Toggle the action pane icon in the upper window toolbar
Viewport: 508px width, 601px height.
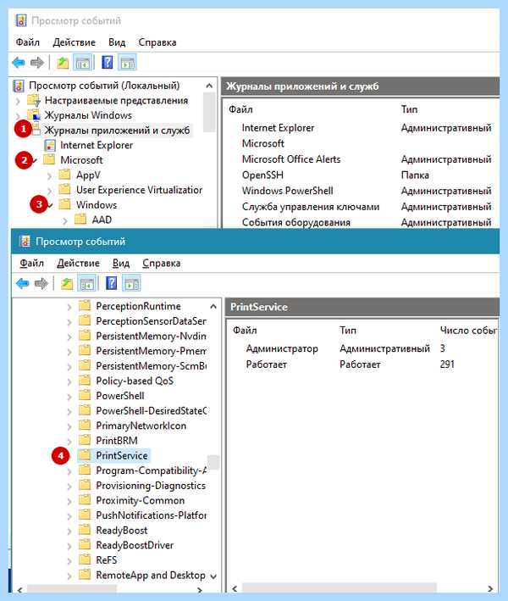pyautogui.click(x=128, y=63)
